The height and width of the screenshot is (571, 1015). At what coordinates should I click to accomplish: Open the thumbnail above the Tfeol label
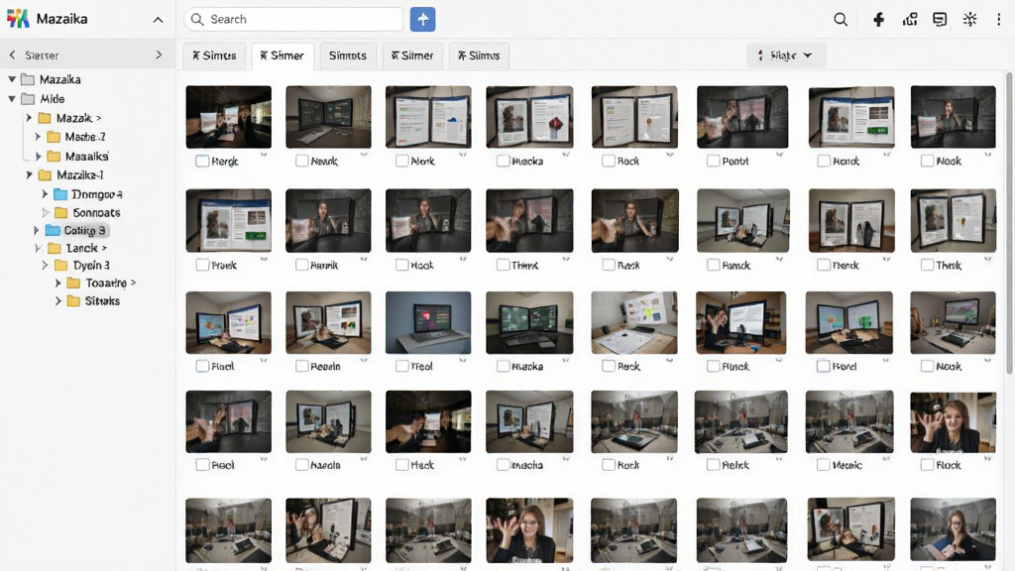428,322
